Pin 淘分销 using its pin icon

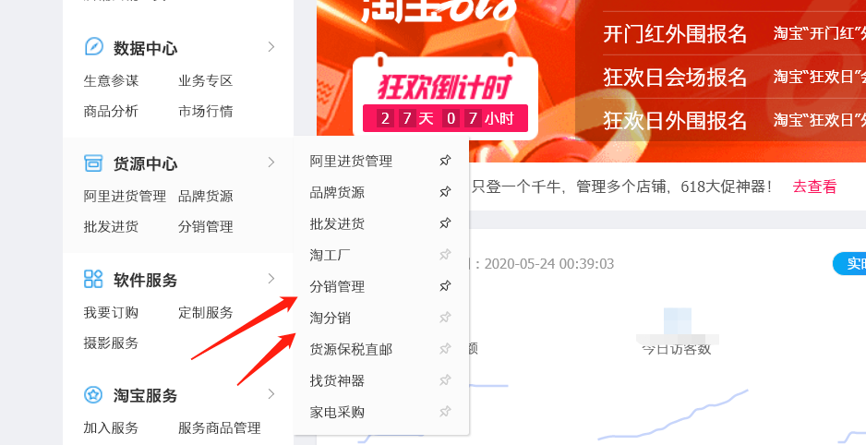(x=445, y=318)
